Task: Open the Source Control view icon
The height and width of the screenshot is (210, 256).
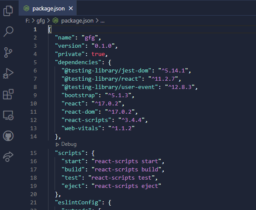Action: click(8, 52)
